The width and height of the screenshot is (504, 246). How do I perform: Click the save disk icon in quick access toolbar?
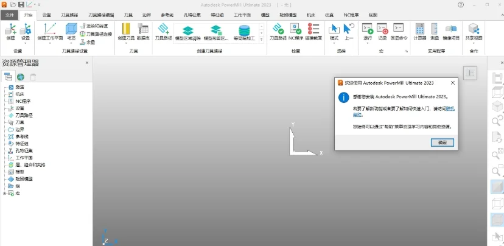click(21, 4)
